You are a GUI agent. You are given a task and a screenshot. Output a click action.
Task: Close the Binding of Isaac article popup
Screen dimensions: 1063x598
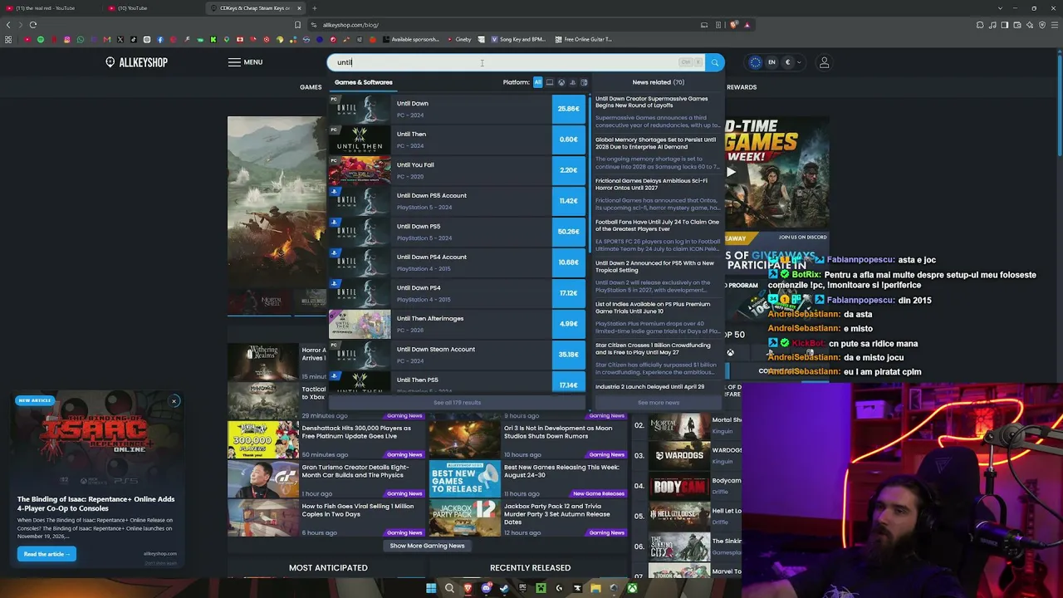coord(174,401)
